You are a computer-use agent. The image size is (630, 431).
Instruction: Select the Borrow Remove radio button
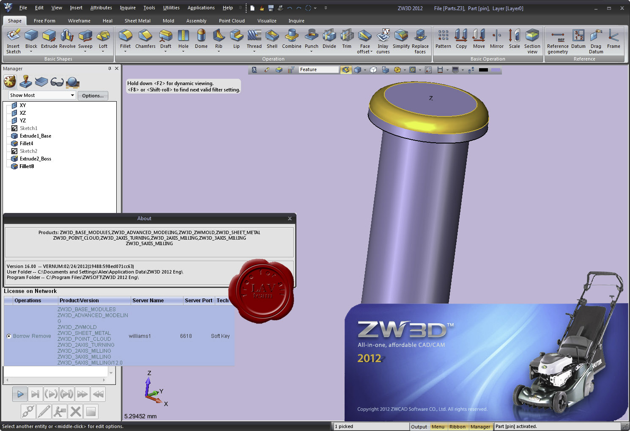coord(9,336)
